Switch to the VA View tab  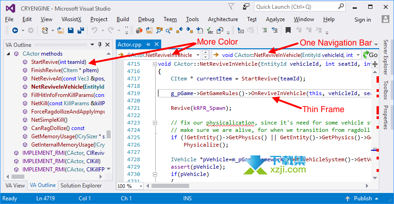(15, 186)
